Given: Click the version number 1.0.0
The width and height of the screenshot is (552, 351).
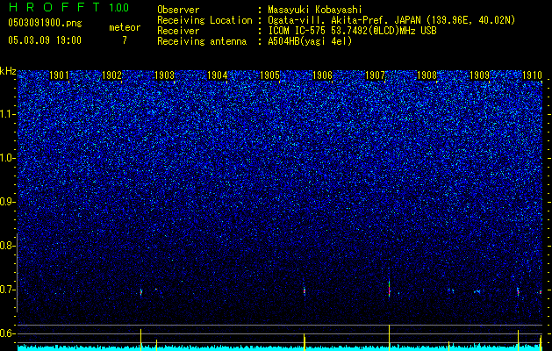Looking at the screenshot, I should pos(119,7).
